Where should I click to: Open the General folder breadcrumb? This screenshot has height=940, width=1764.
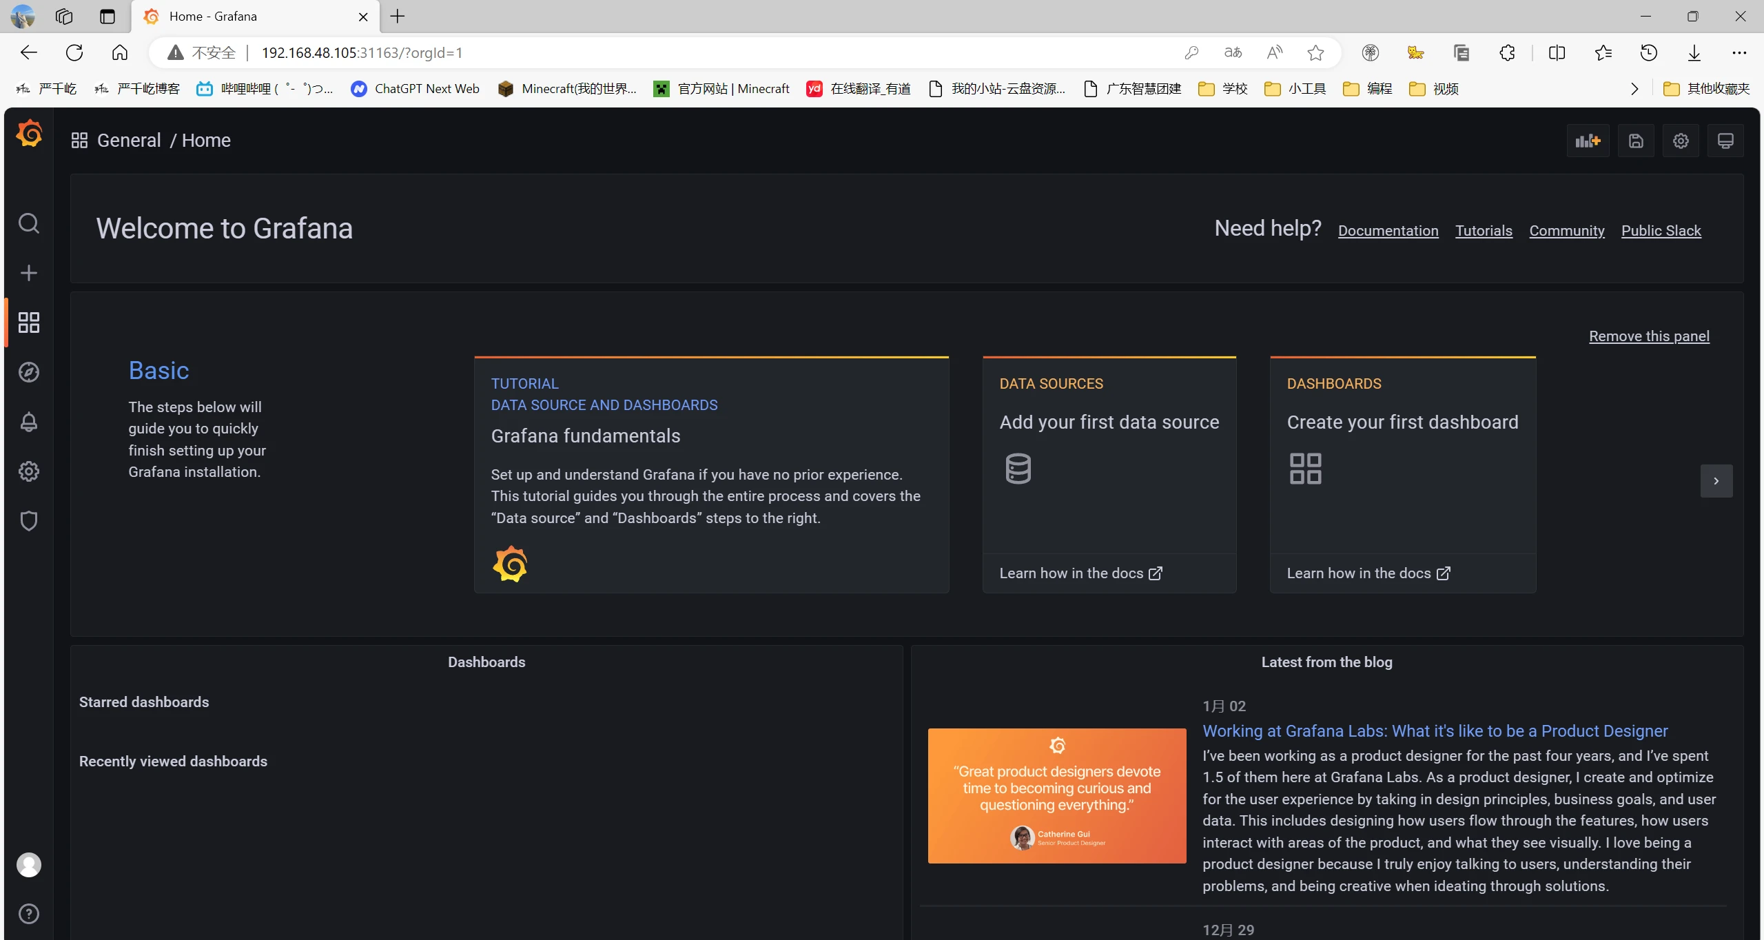coord(129,141)
